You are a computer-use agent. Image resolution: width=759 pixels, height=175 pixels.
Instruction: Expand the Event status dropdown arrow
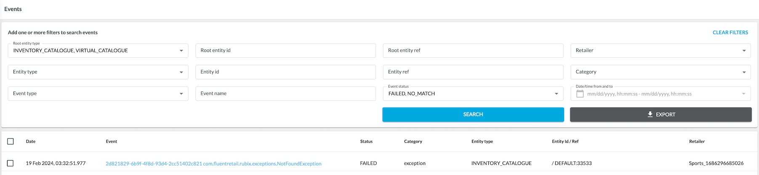coord(556,94)
